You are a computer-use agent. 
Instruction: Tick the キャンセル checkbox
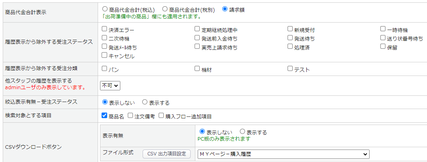pos(104,55)
